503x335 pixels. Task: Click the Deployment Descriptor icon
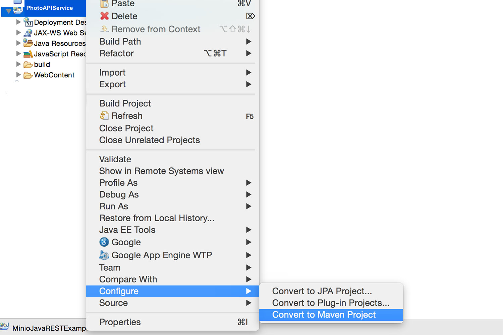tap(28, 22)
